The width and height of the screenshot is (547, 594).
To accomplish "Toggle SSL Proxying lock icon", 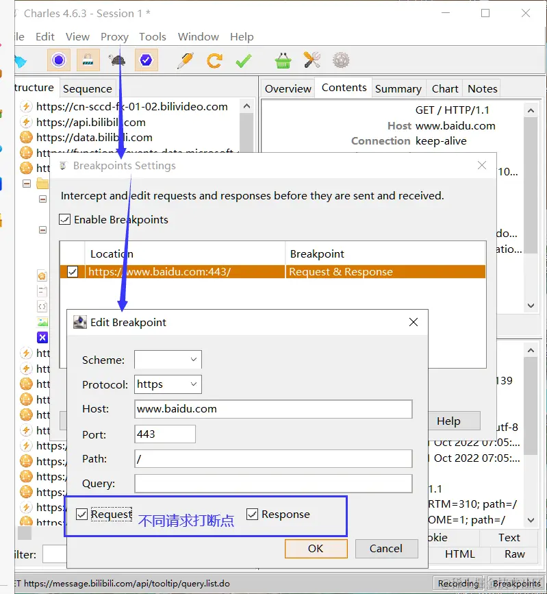I will (x=88, y=60).
